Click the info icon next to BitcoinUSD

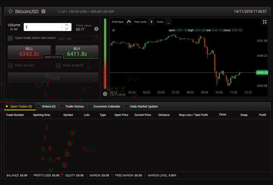click(x=43, y=11)
